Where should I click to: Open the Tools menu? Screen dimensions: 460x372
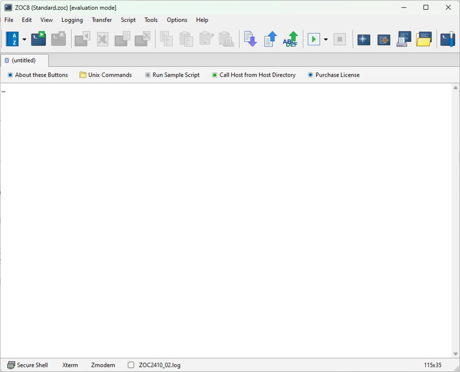[151, 20]
